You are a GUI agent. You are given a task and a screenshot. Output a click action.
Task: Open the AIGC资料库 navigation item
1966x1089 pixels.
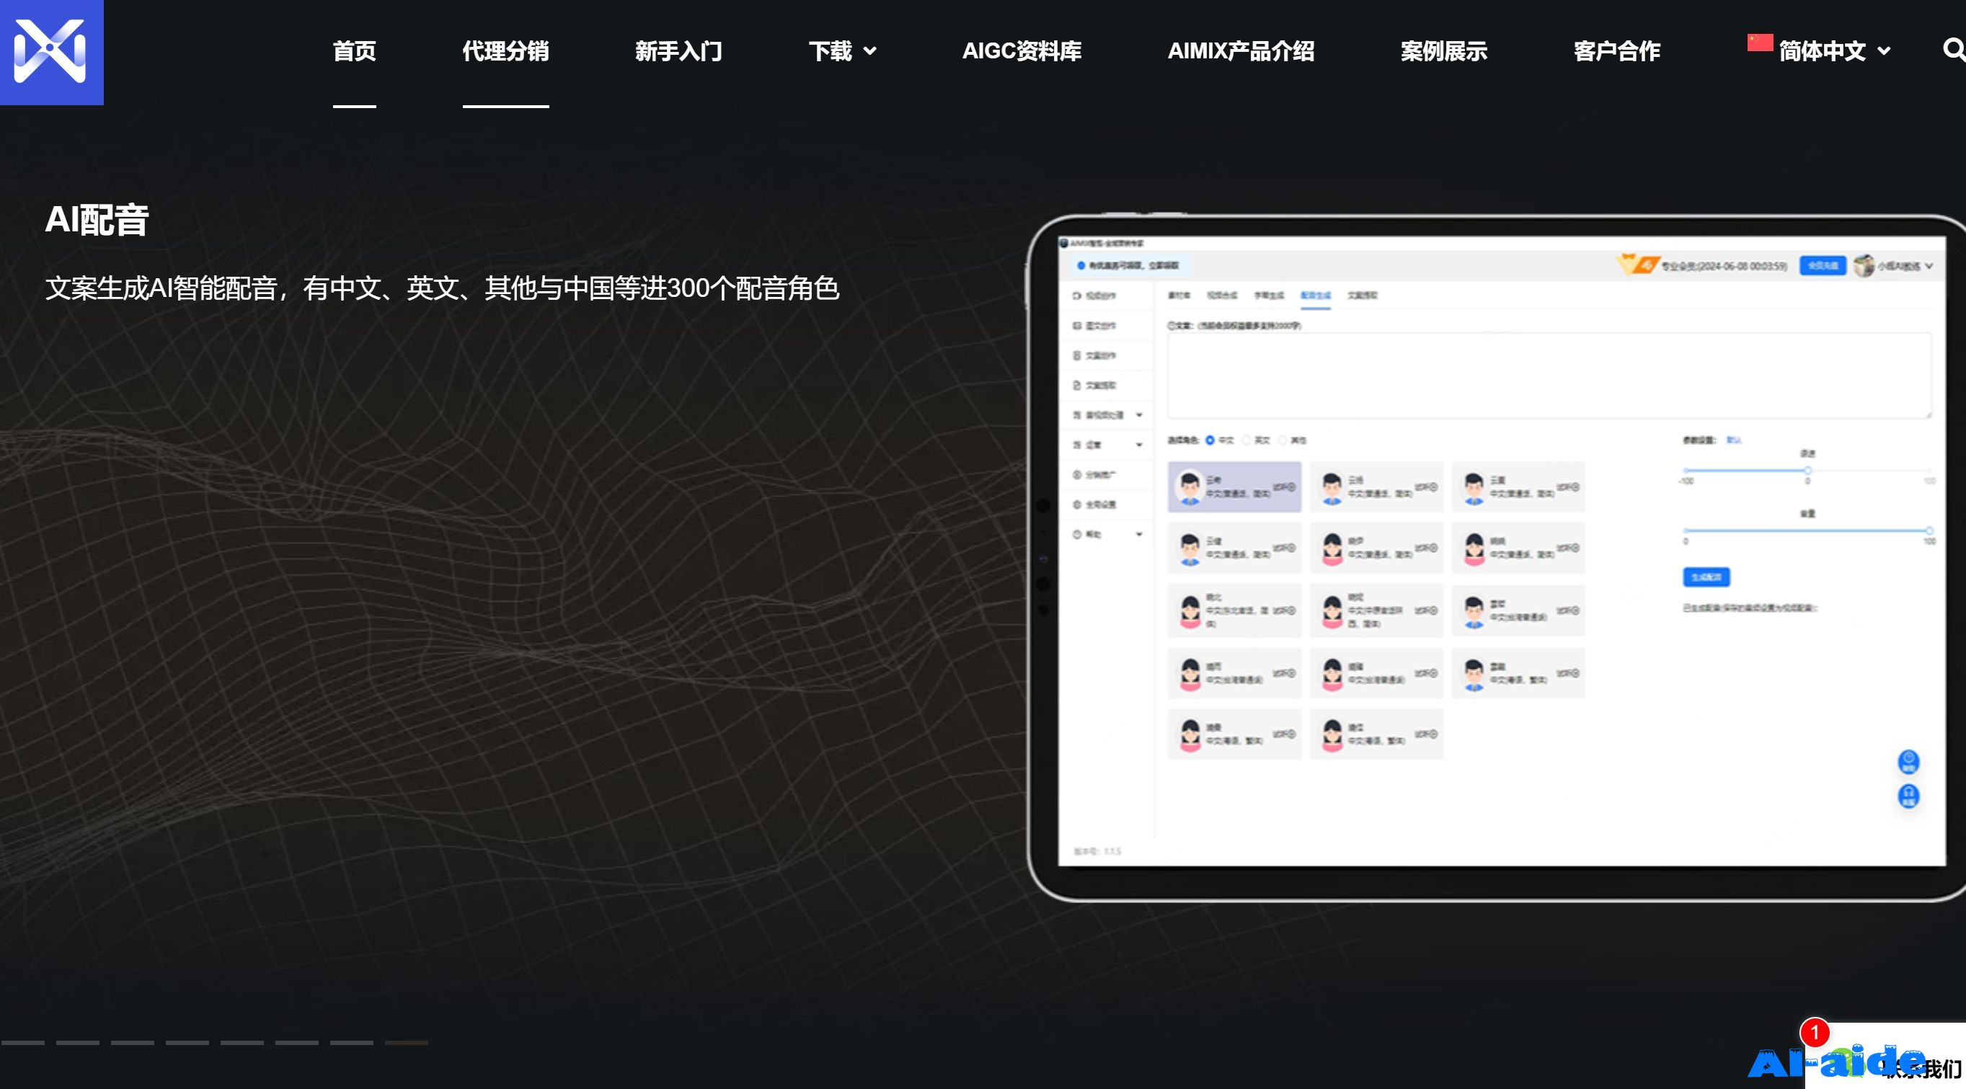click(x=1021, y=51)
